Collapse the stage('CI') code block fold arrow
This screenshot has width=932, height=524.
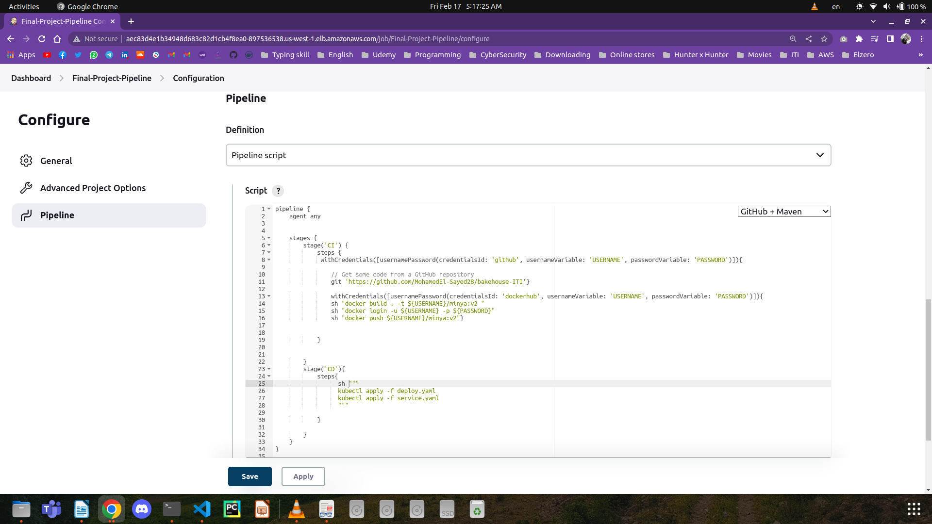(269, 246)
